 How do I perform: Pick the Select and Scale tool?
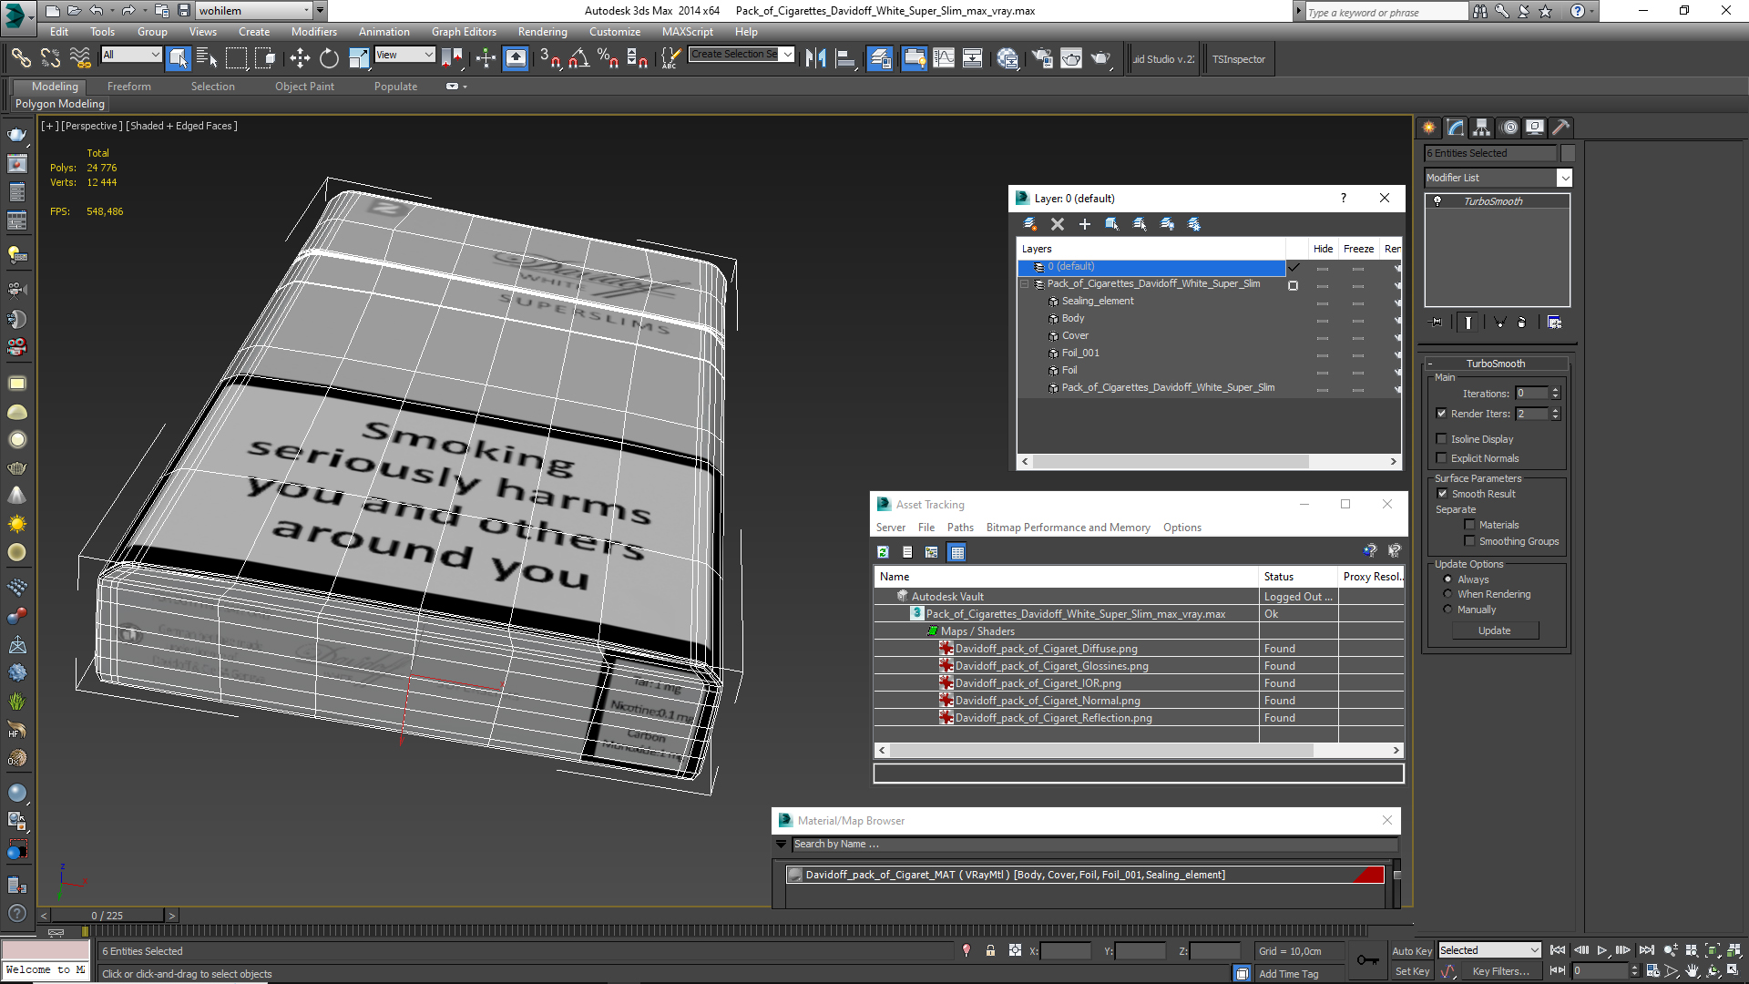click(x=359, y=59)
